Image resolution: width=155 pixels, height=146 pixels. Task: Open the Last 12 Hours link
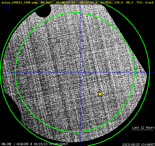pos(143,127)
